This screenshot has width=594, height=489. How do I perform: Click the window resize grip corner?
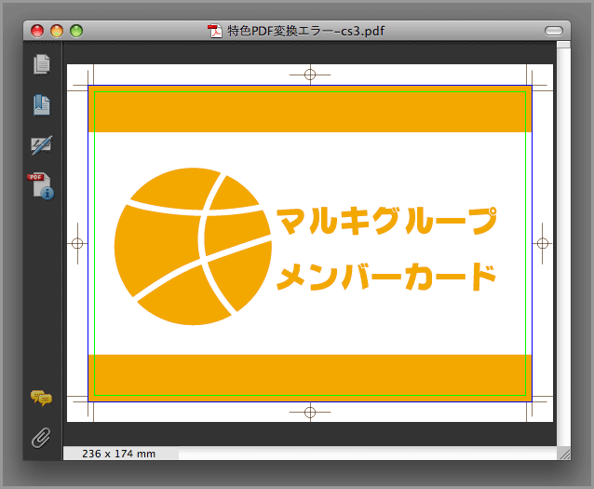pyautogui.click(x=563, y=454)
